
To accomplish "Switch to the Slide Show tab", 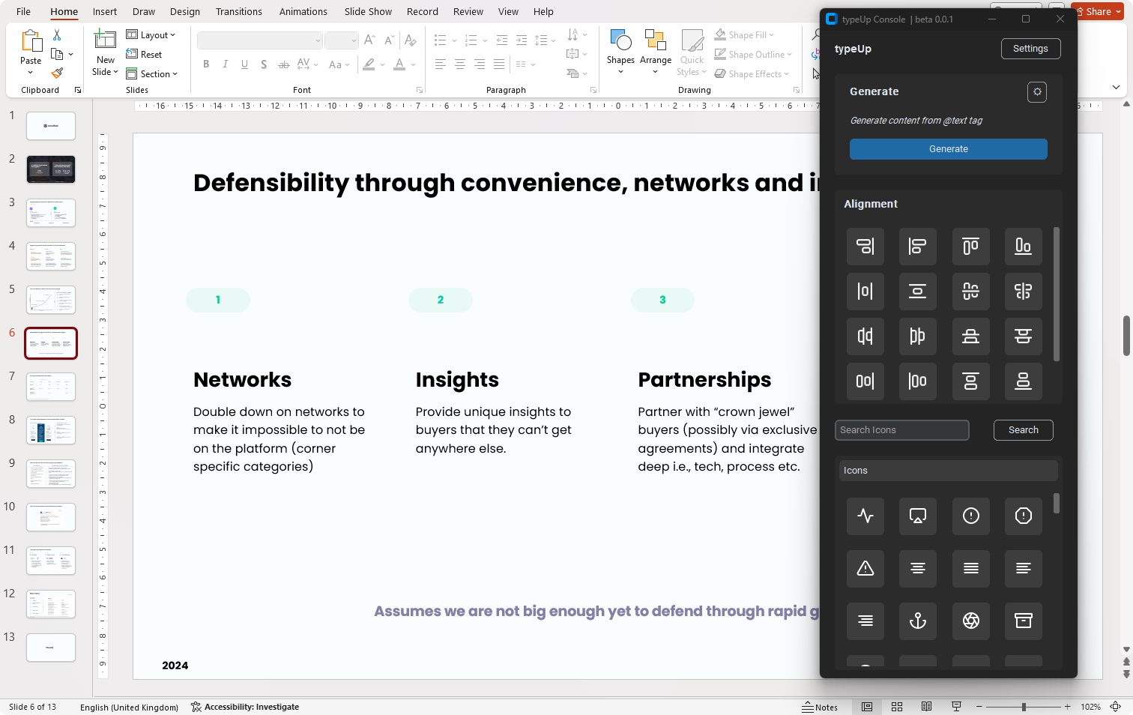I will coord(368,11).
